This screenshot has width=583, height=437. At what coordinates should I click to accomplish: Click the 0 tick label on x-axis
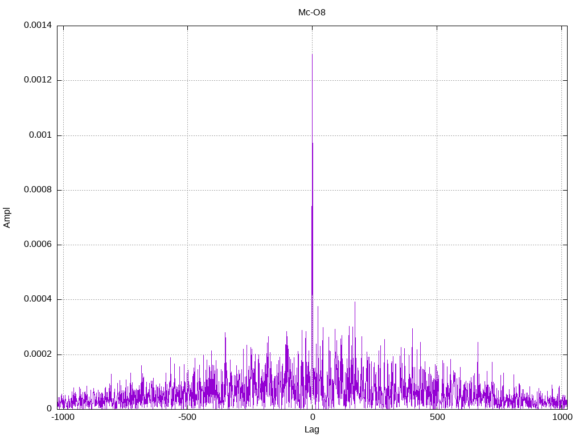tap(312, 417)
